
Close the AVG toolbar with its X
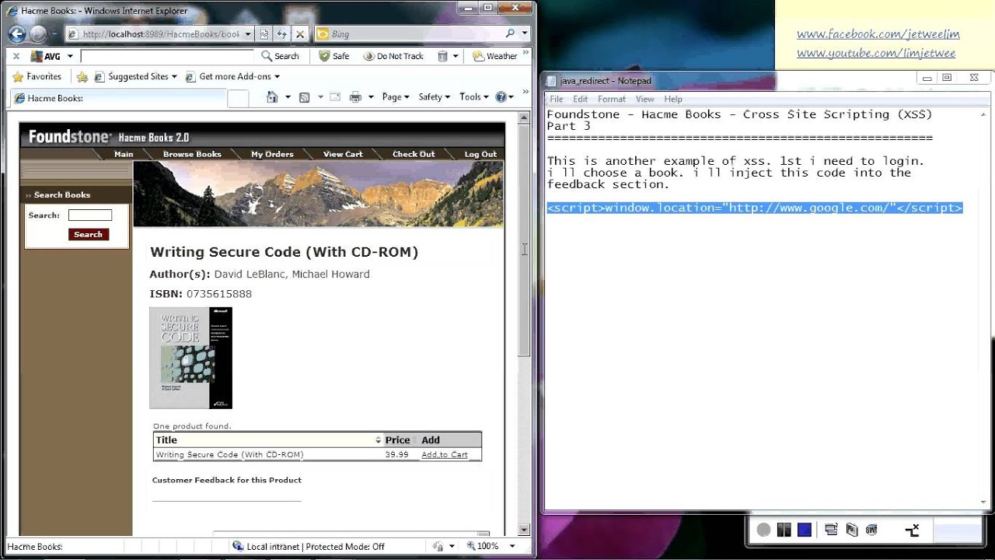tap(16, 56)
